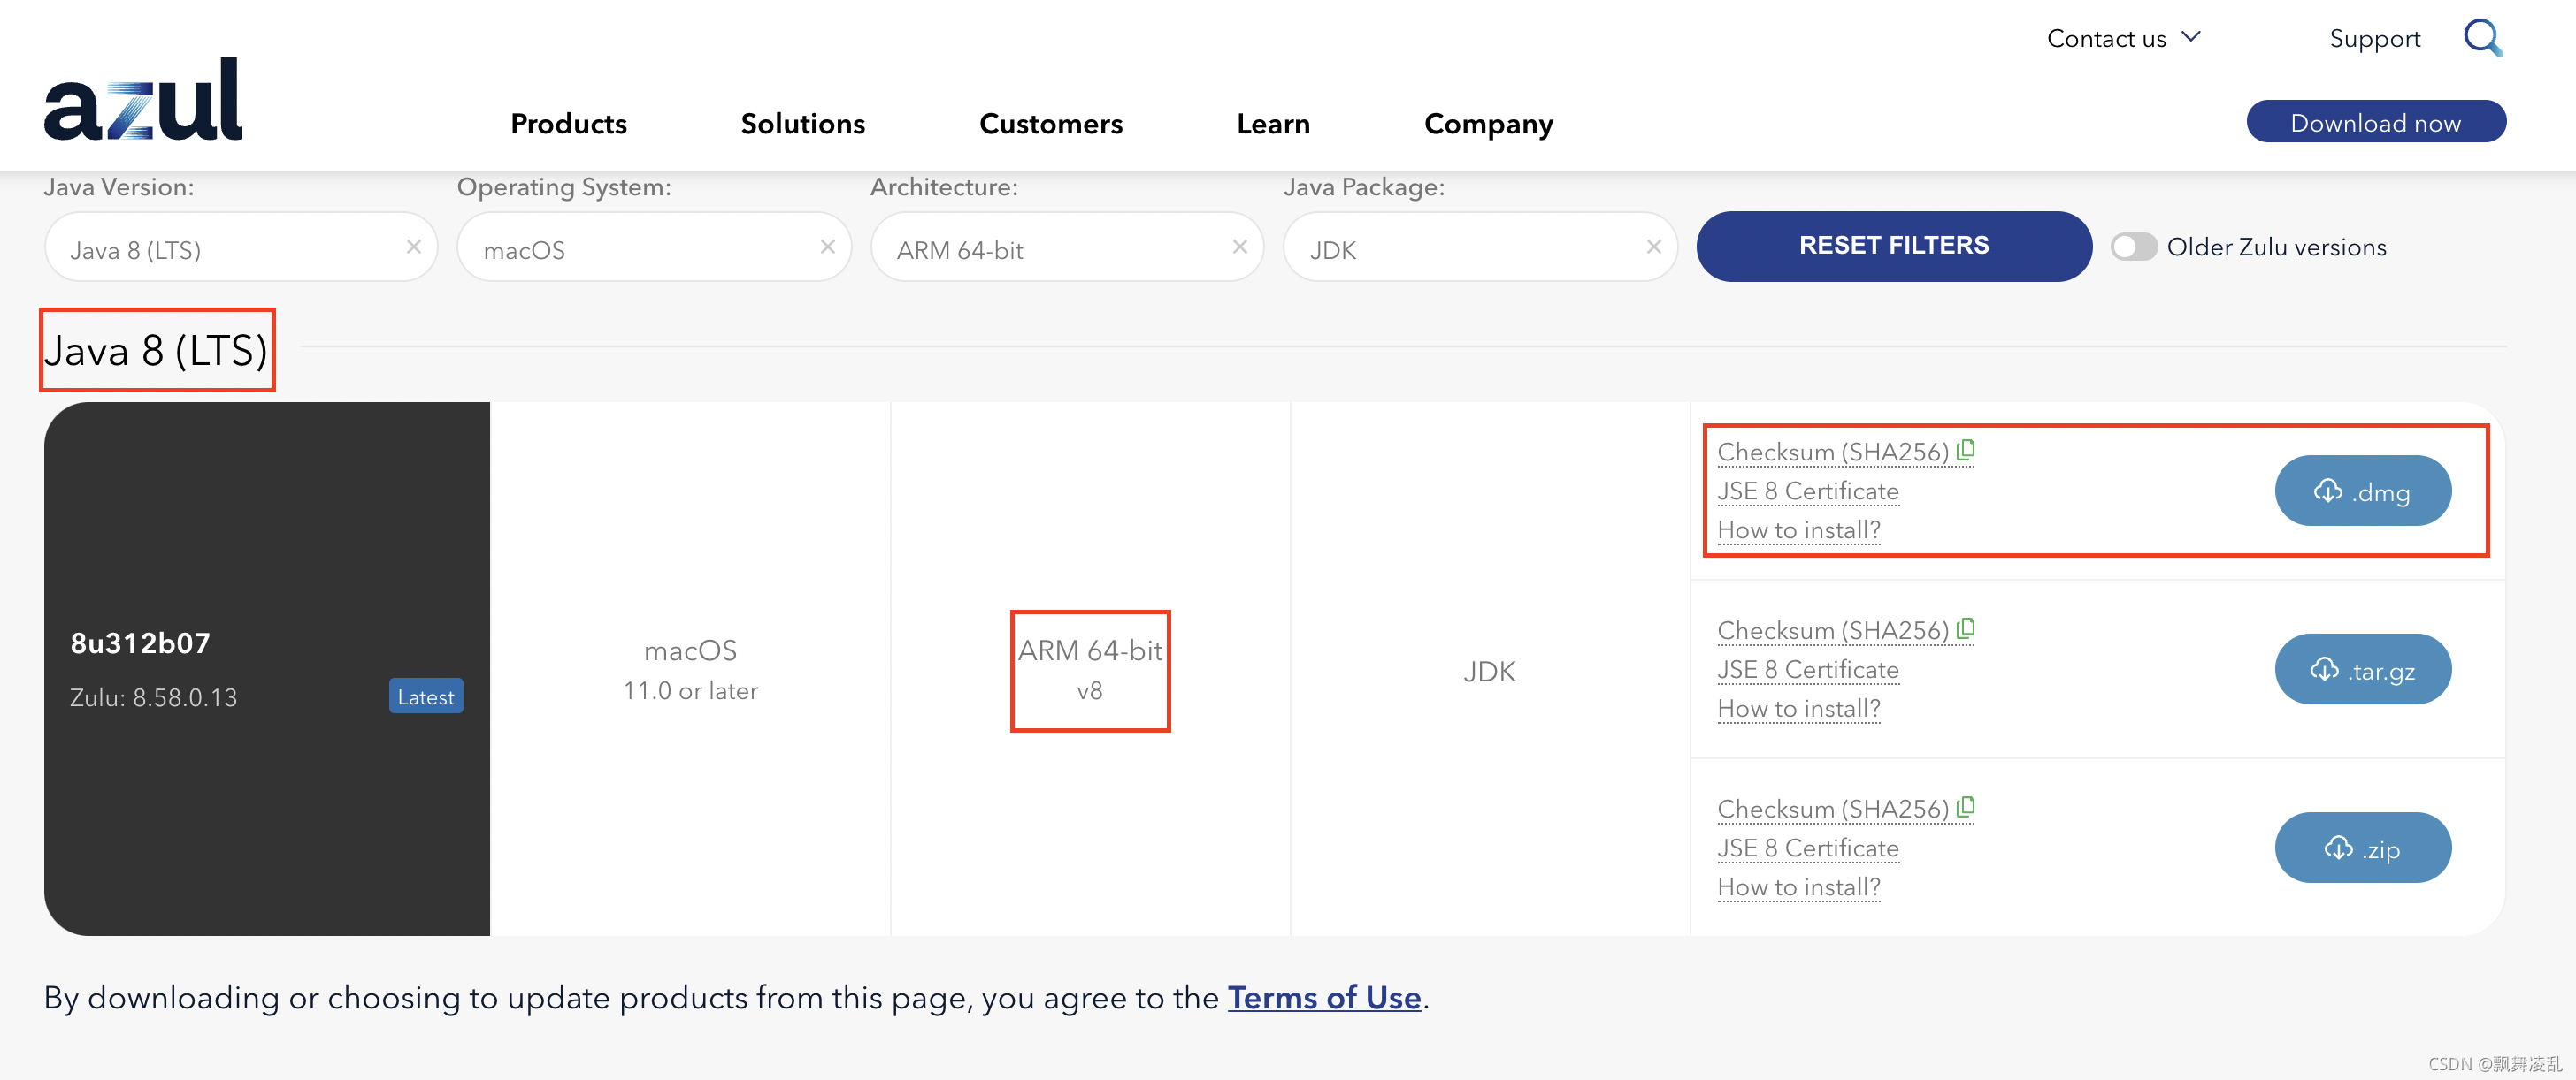This screenshot has height=1080, width=2576.
Task: Open the Products menu
Action: coord(569,123)
